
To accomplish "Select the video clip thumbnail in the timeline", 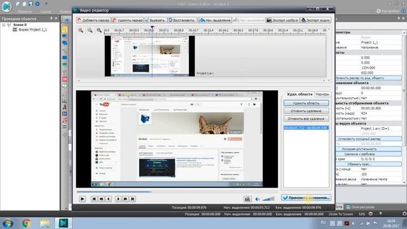I will pyautogui.click(x=150, y=56).
